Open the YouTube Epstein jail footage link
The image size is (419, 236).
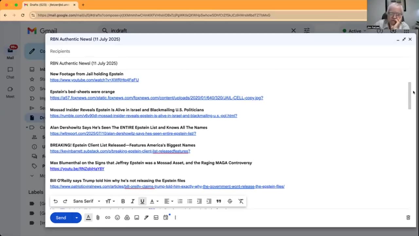(x=94, y=80)
